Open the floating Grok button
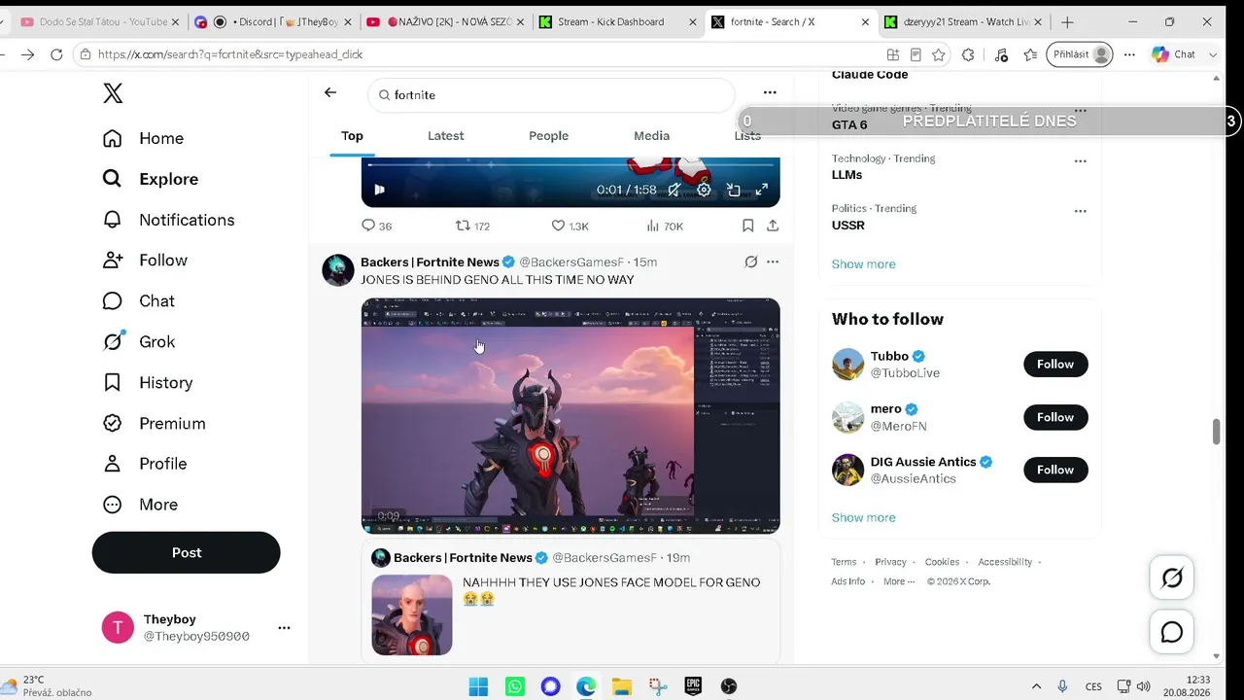 (x=1172, y=578)
